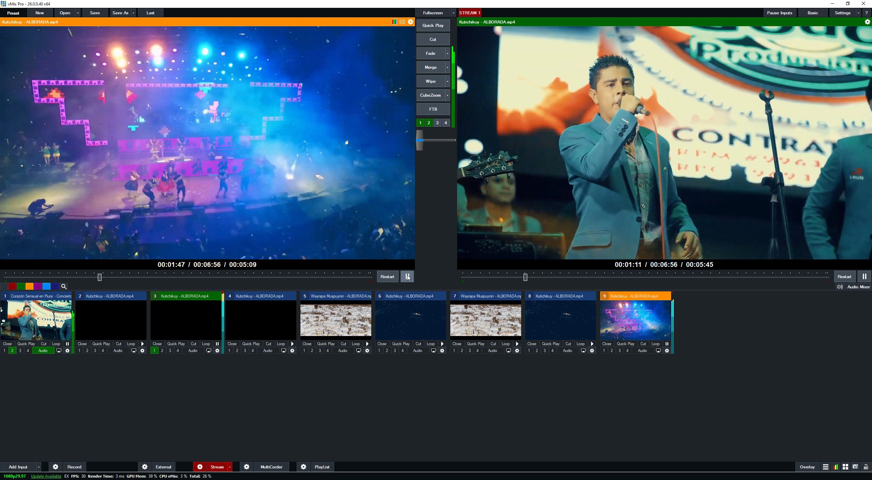
Task: Open the Audio Mixer speaker icon
Action: coord(840,287)
